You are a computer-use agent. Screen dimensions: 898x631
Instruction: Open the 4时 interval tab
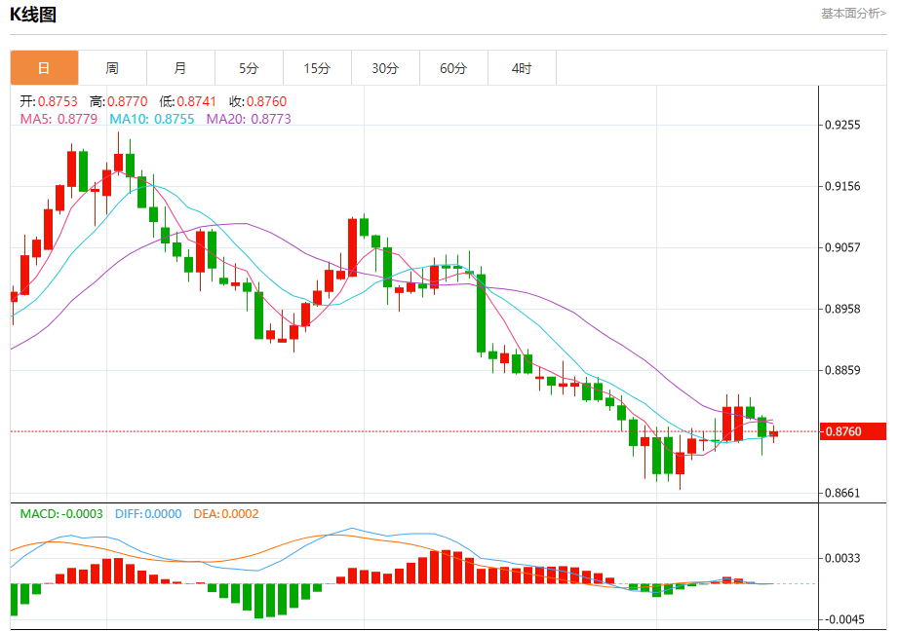[x=522, y=68]
